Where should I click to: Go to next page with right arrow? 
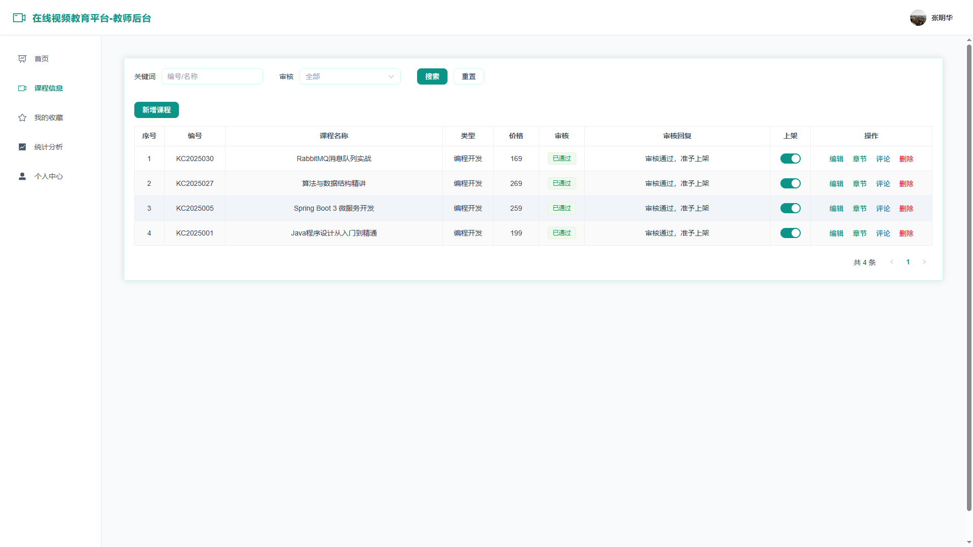click(x=924, y=262)
